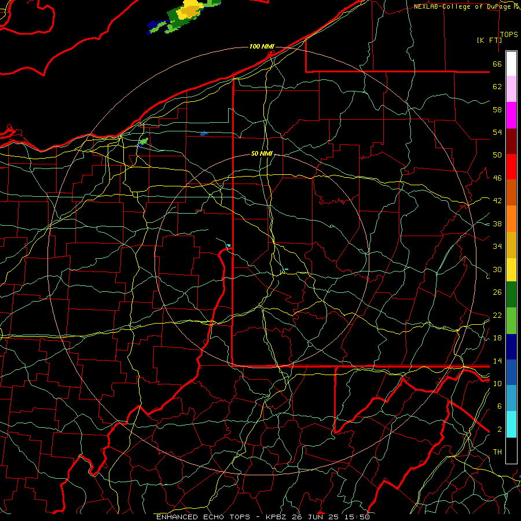Click the gold legend swatch
This screenshot has height=521, width=521.
point(511,245)
